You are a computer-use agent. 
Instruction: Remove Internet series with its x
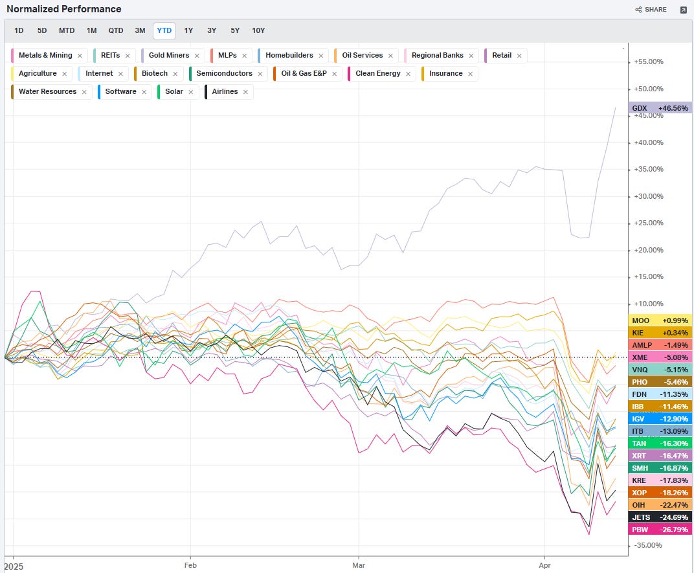120,74
